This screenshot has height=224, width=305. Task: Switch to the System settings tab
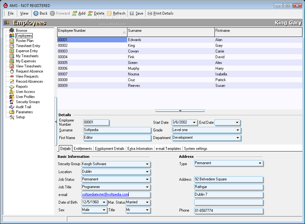pos(195,148)
